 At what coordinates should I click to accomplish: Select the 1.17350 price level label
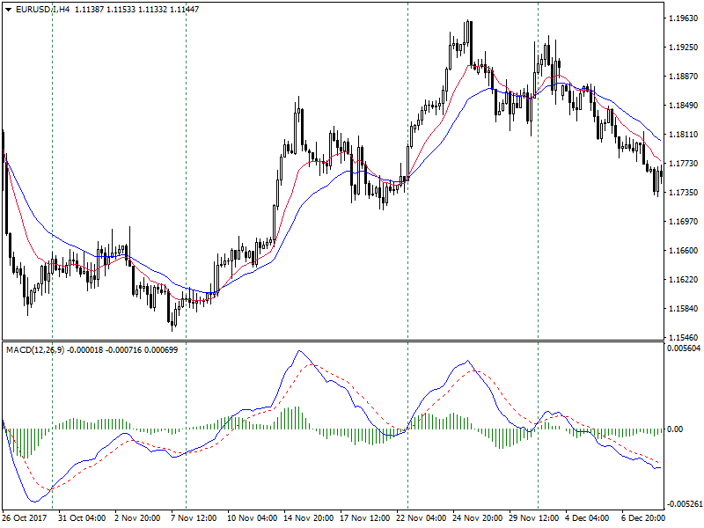tap(684, 192)
